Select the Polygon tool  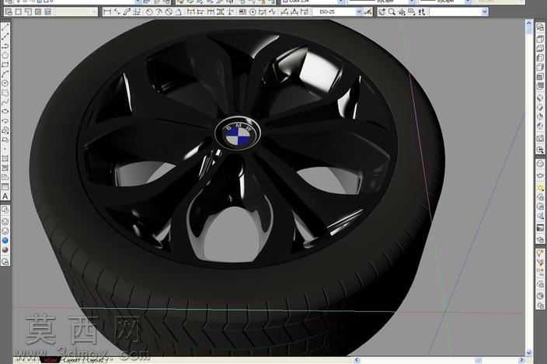[x=5, y=55]
